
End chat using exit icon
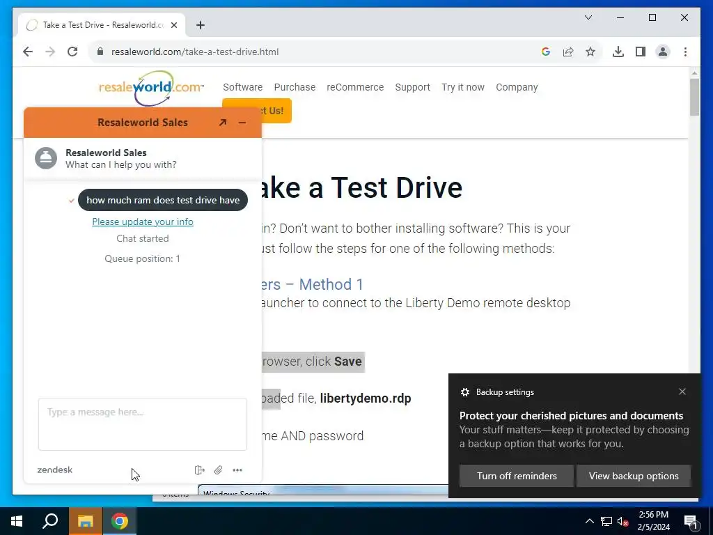pyautogui.click(x=199, y=470)
